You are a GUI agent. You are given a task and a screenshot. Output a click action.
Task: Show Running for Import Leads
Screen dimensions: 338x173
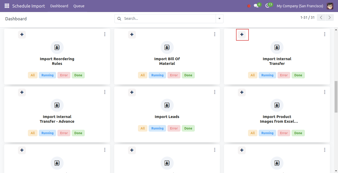(158, 128)
